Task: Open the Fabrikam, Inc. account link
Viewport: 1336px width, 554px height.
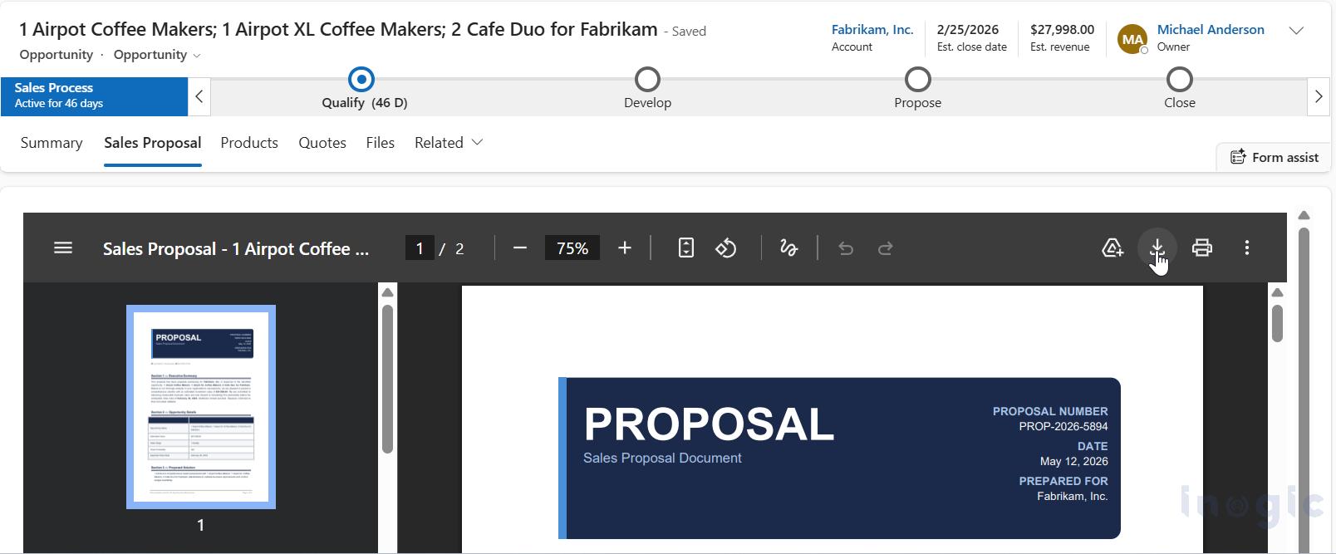Action: [872, 30]
